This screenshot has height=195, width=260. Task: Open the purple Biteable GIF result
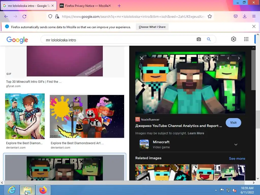point(65,61)
